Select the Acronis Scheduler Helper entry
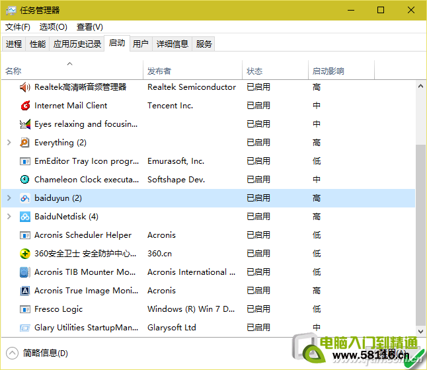Screen dimensions: 427x370 click(x=83, y=235)
